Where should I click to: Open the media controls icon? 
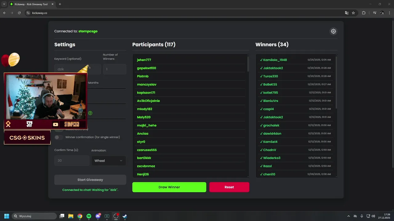click(x=375, y=13)
